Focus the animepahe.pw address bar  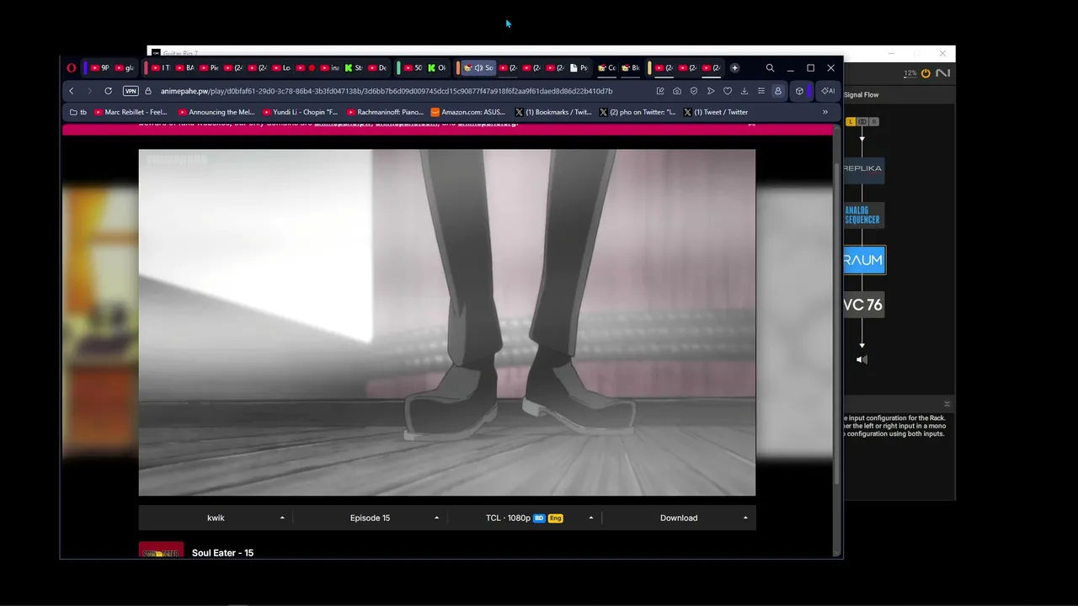[x=387, y=91]
